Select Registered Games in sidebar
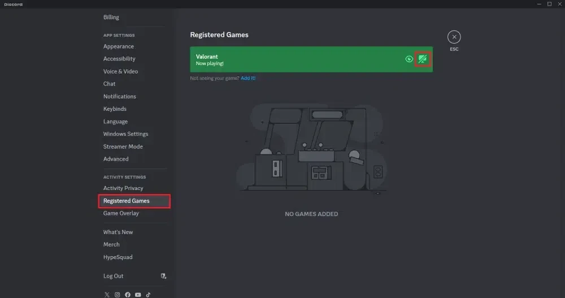Viewport: 565px width, 298px height. (x=134, y=201)
